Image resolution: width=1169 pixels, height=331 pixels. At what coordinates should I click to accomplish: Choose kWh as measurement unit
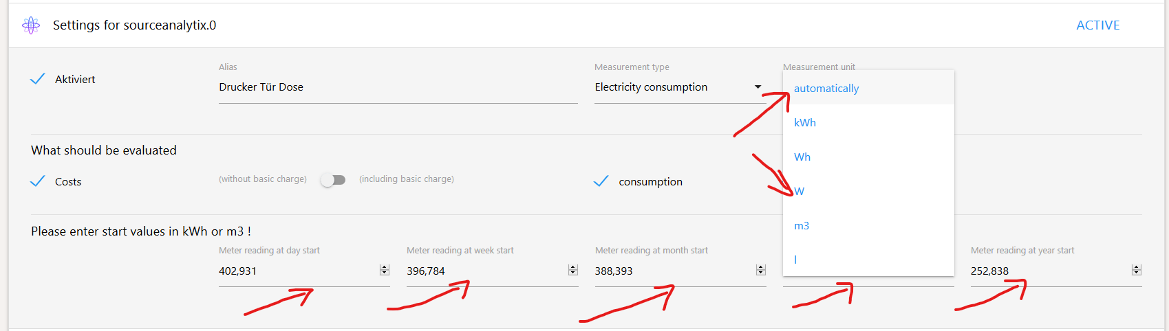coord(805,123)
